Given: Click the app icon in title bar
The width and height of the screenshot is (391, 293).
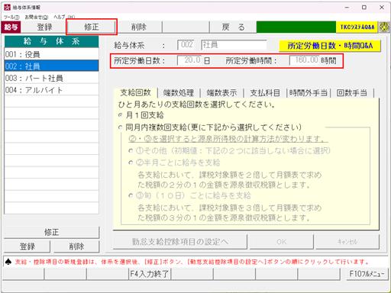Looking at the screenshot, I should (7, 8).
